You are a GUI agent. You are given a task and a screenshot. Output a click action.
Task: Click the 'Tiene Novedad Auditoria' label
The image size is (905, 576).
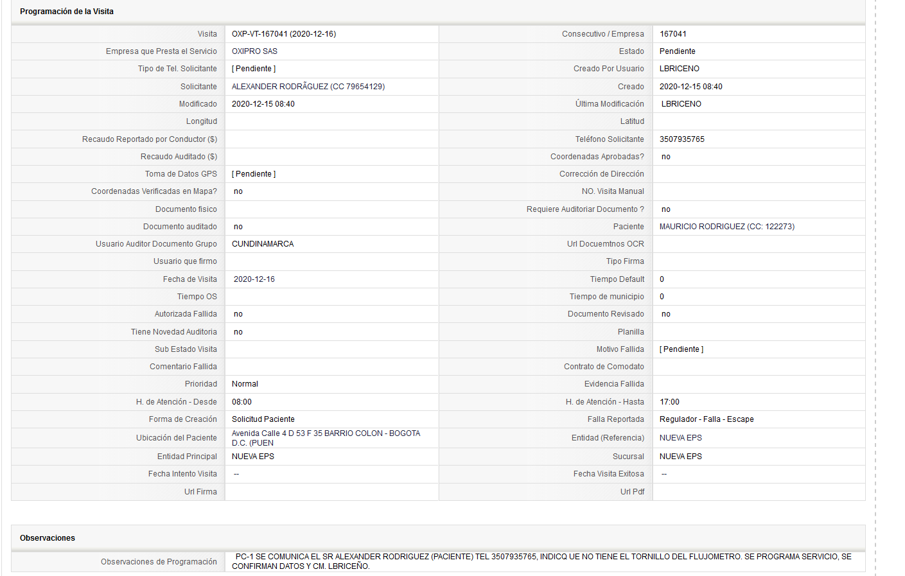tap(174, 332)
